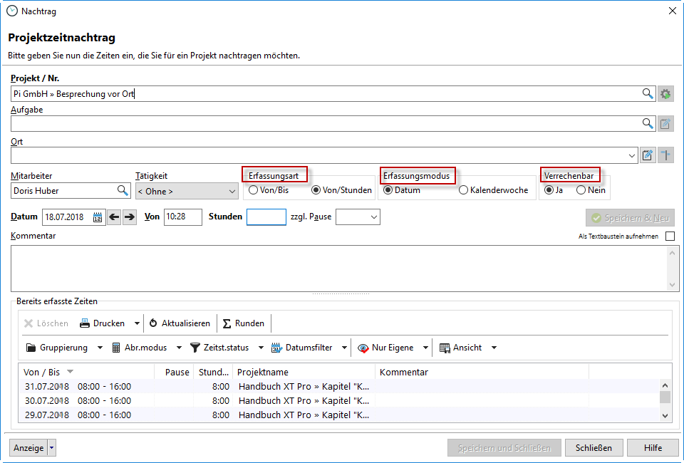The width and height of the screenshot is (684, 463).
Task: Click the edit icon beside Ort dropdown
Action: tap(648, 155)
